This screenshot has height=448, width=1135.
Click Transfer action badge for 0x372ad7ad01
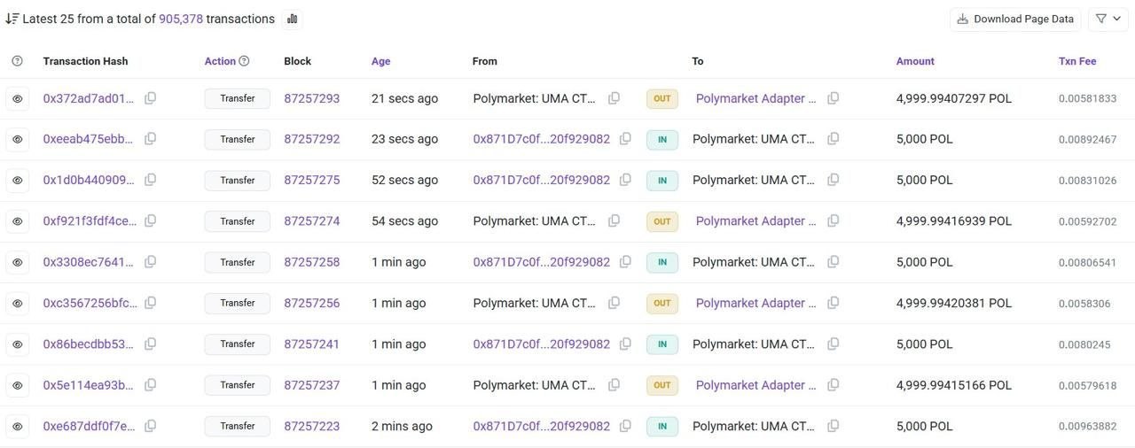237,98
